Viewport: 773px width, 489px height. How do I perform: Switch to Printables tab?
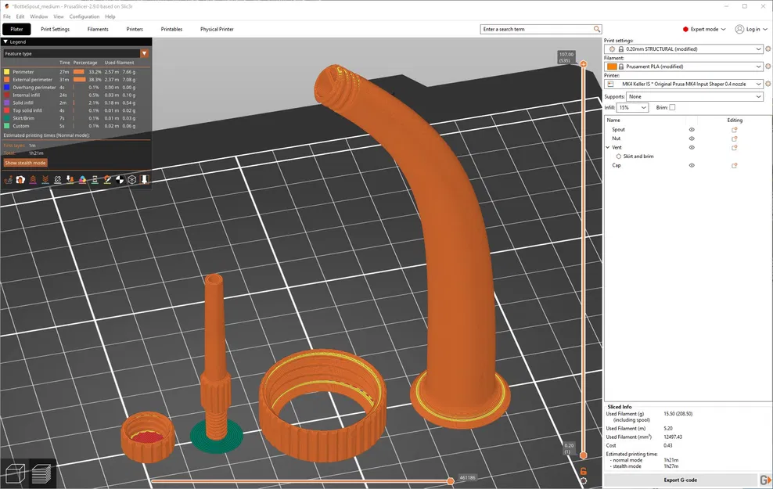171,29
